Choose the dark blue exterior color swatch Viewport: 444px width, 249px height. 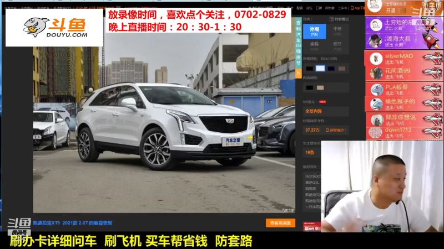[331, 68]
